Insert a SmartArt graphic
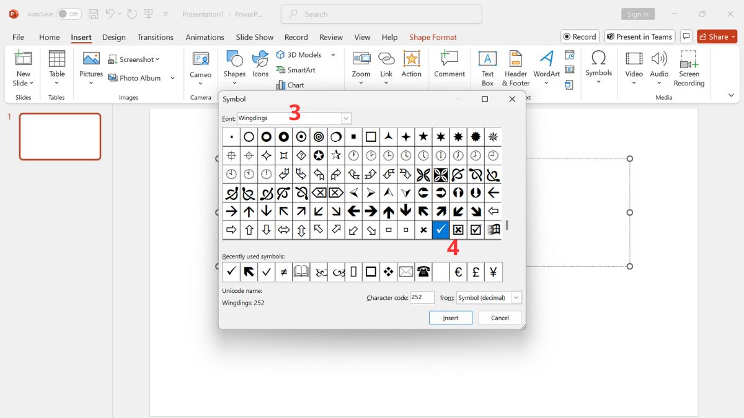 [x=296, y=70]
